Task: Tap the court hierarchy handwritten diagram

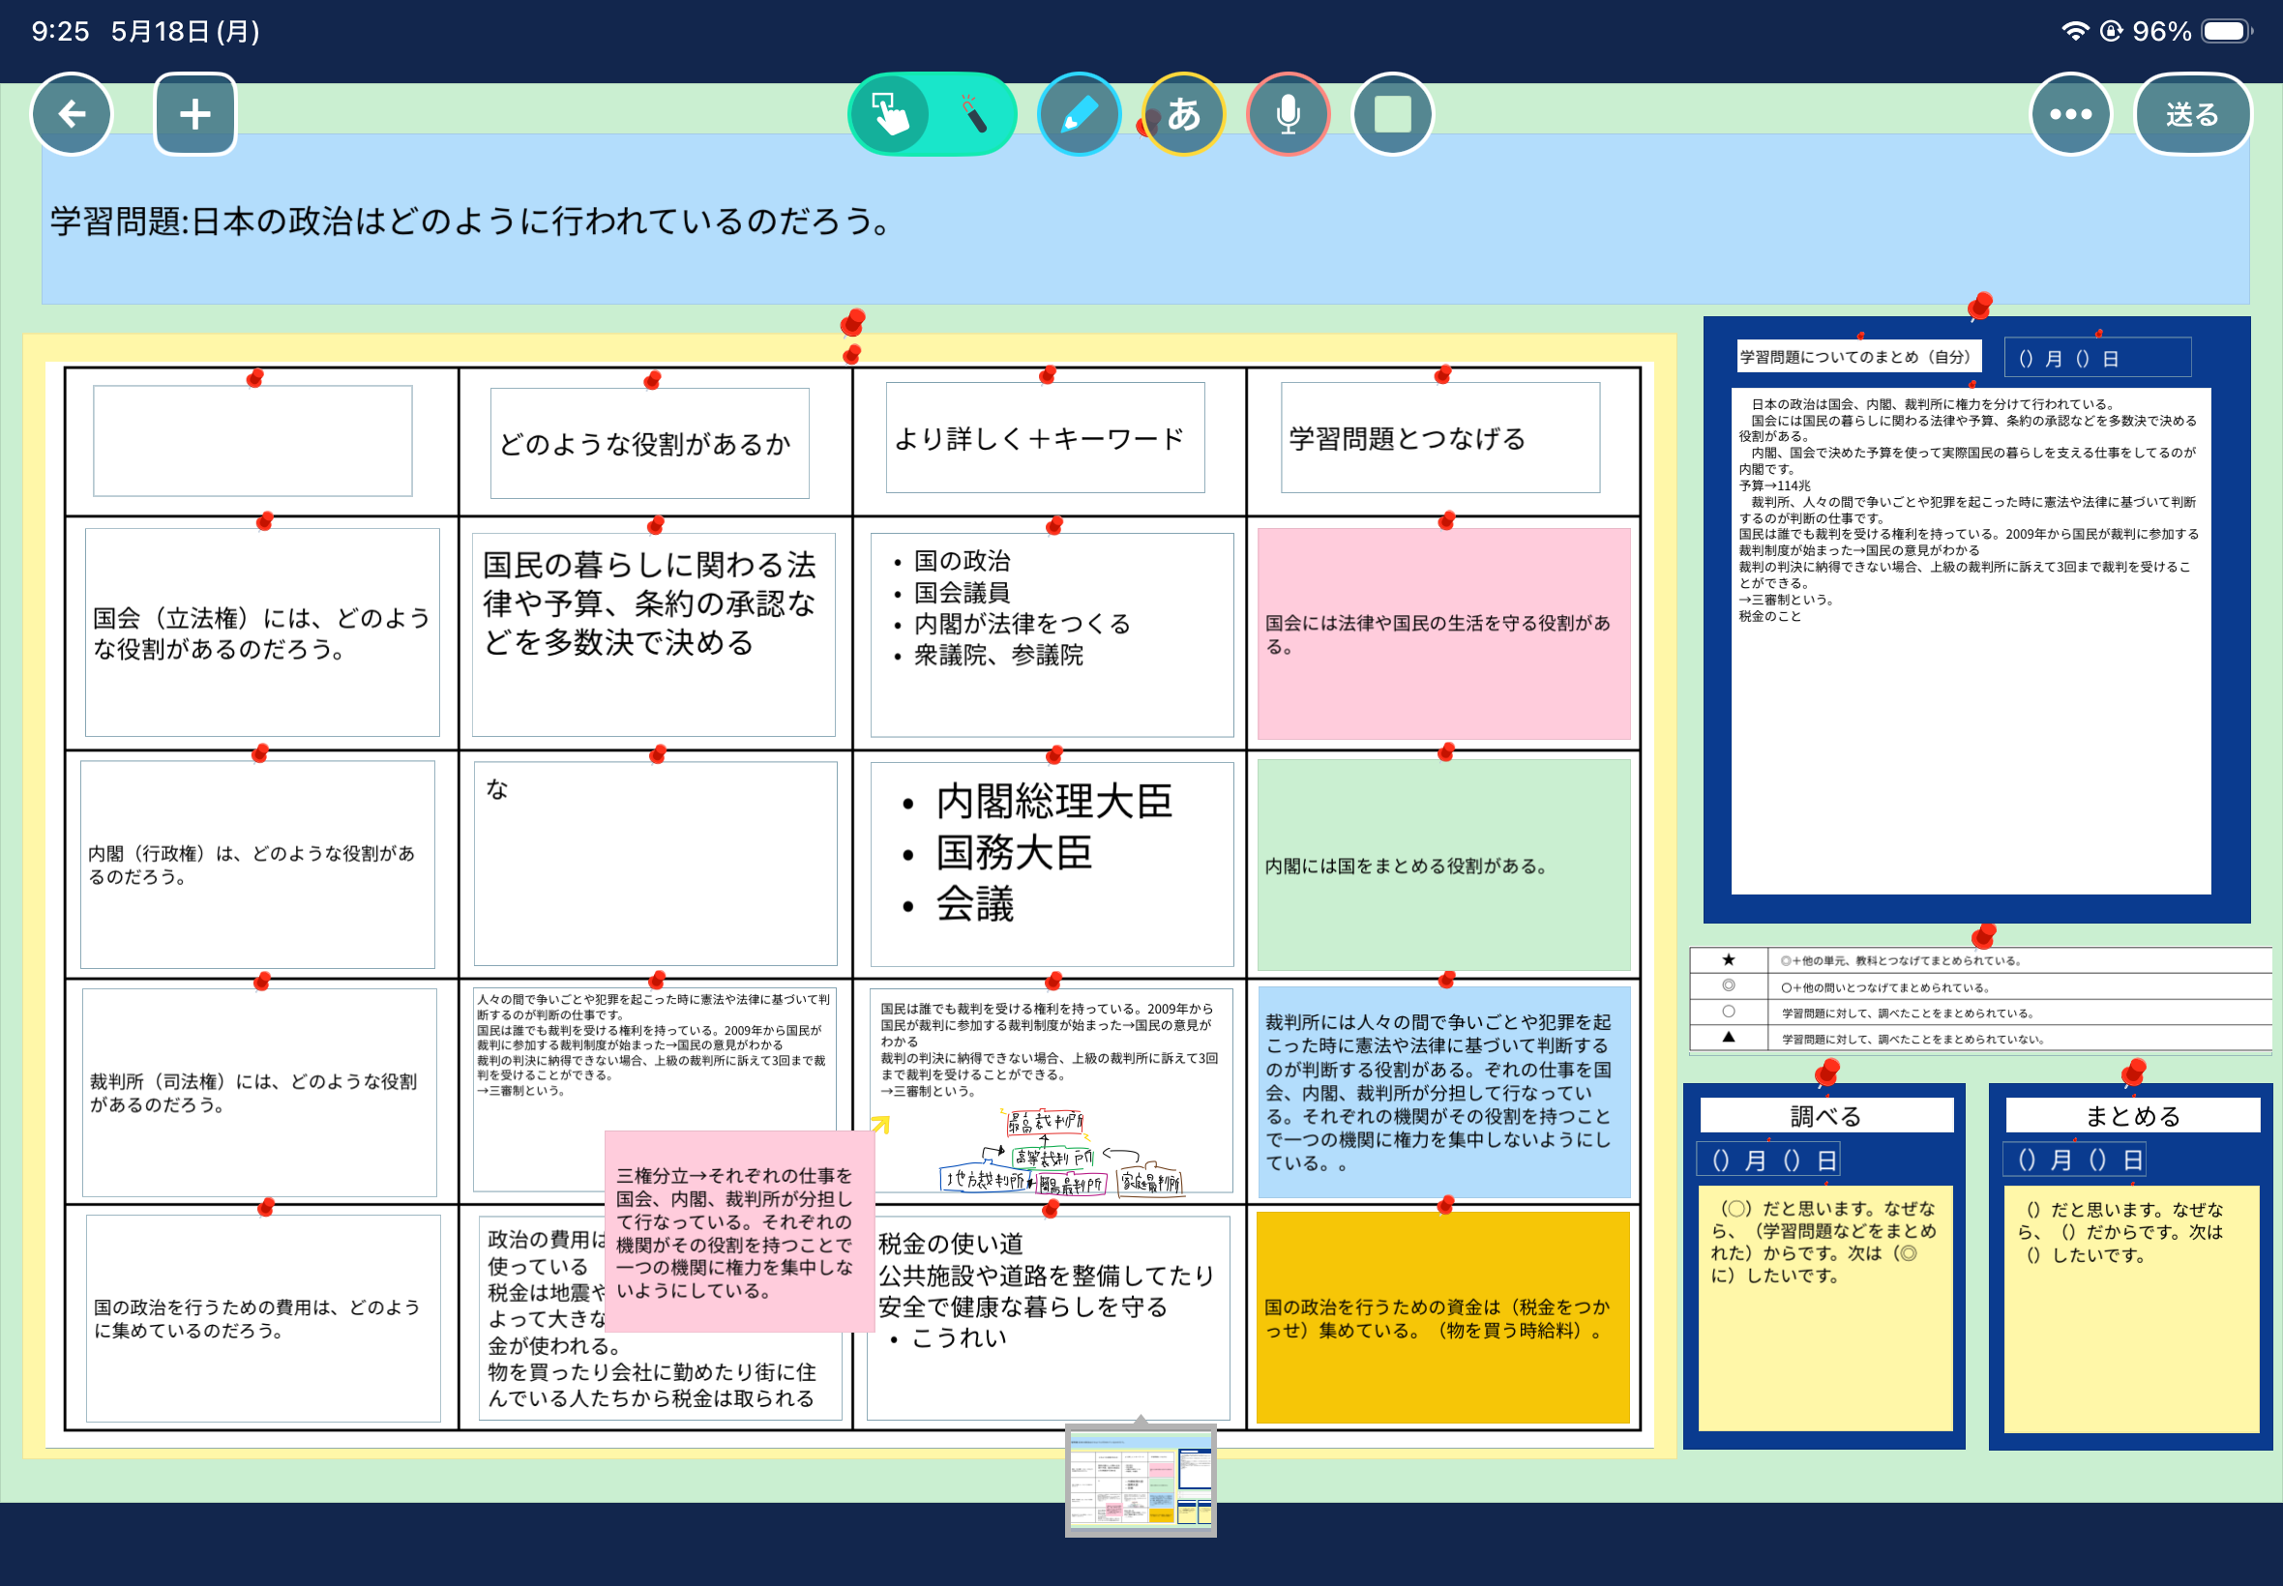Action: [x=1061, y=1153]
